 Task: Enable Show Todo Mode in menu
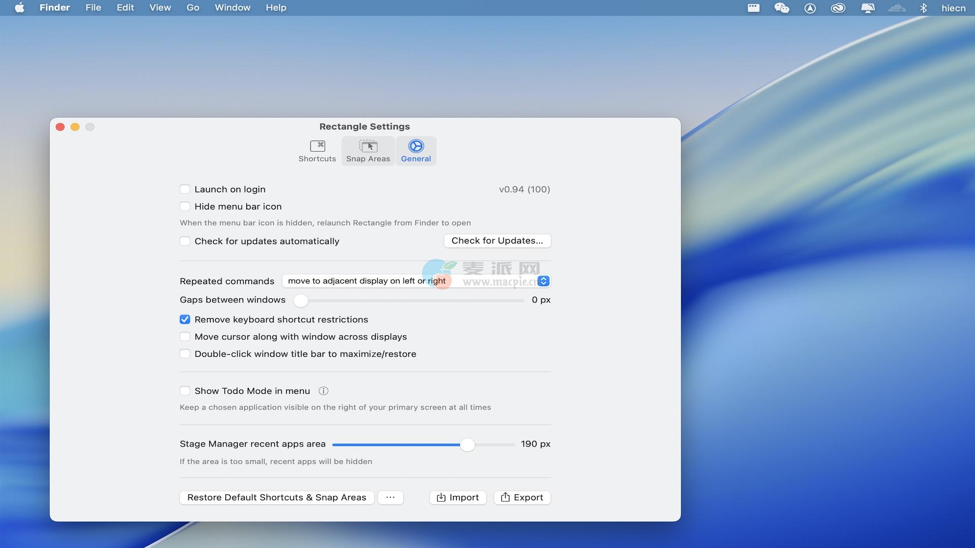coord(185,391)
